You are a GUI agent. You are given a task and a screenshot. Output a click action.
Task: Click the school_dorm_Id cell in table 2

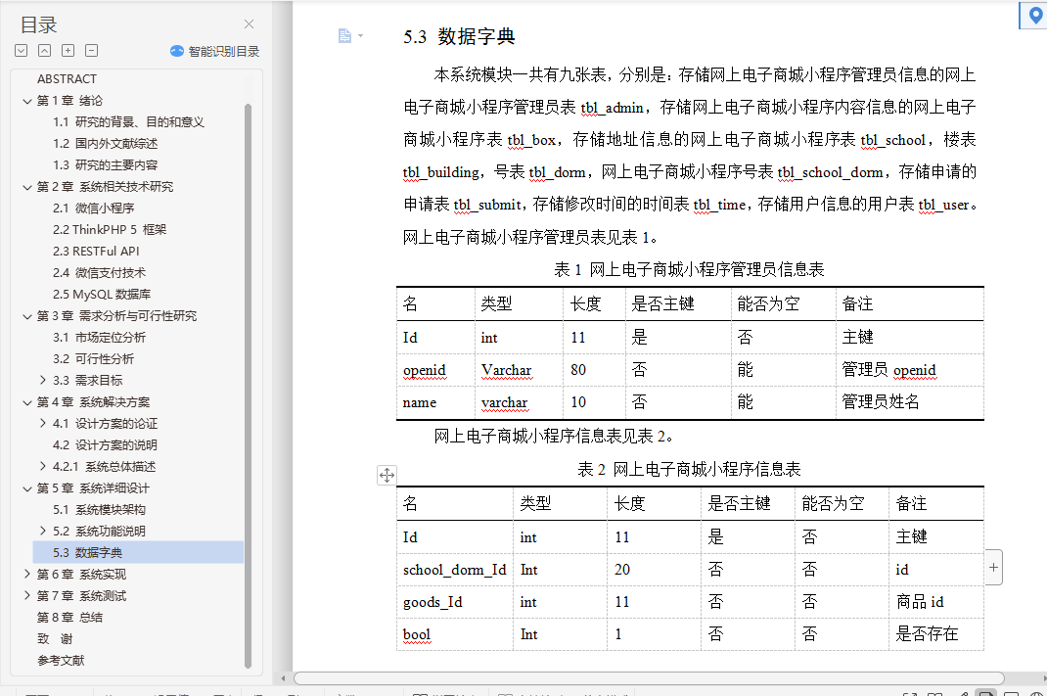tap(454, 570)
